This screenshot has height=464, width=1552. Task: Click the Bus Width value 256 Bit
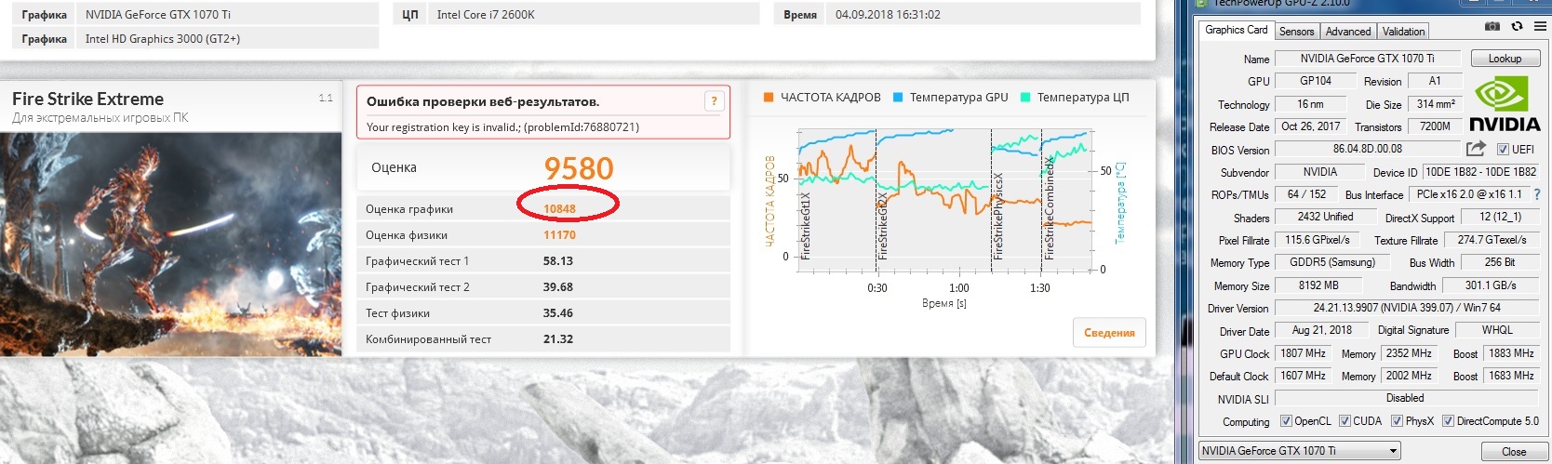[1499, 262]
